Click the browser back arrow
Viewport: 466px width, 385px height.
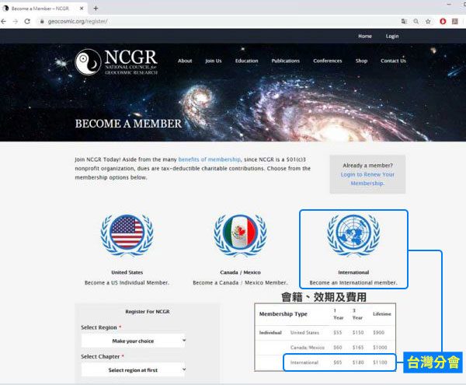tap(4, 22)
